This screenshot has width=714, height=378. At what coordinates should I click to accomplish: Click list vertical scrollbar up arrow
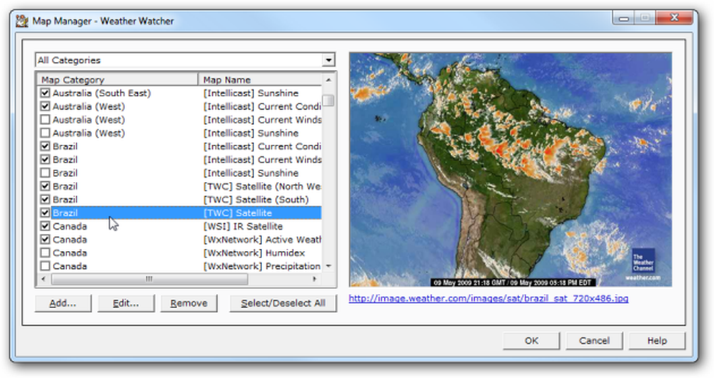click(328, 80)
